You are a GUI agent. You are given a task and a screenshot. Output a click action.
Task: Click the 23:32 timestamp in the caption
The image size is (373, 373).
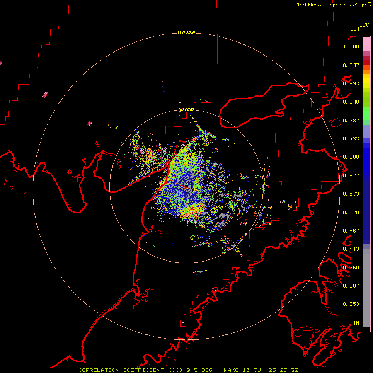288,370
